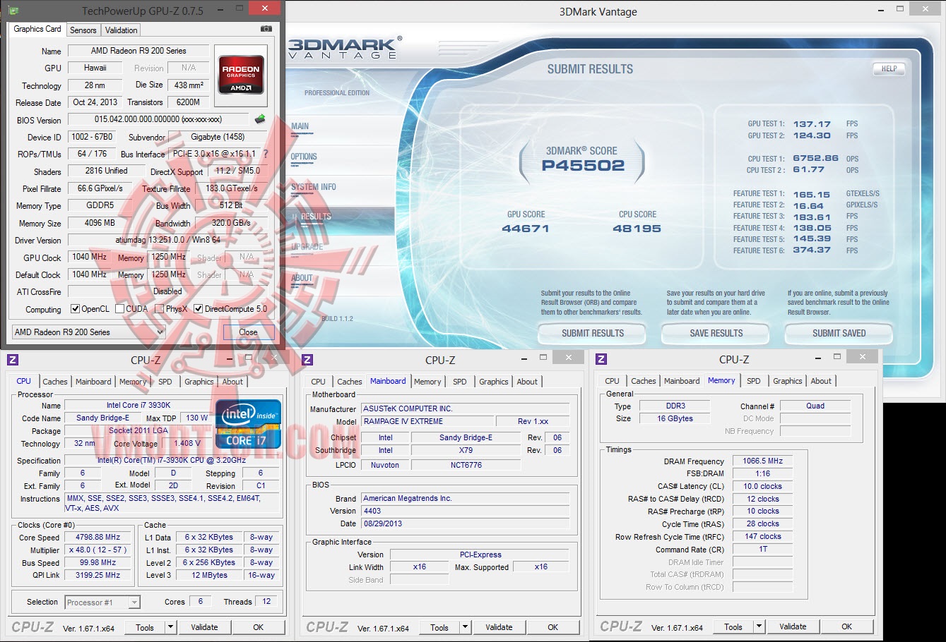This screenshot has height=642, width=946.
Task: Select SYSTEM INFO in 3DMark sidebar
Action: point(314,187)
